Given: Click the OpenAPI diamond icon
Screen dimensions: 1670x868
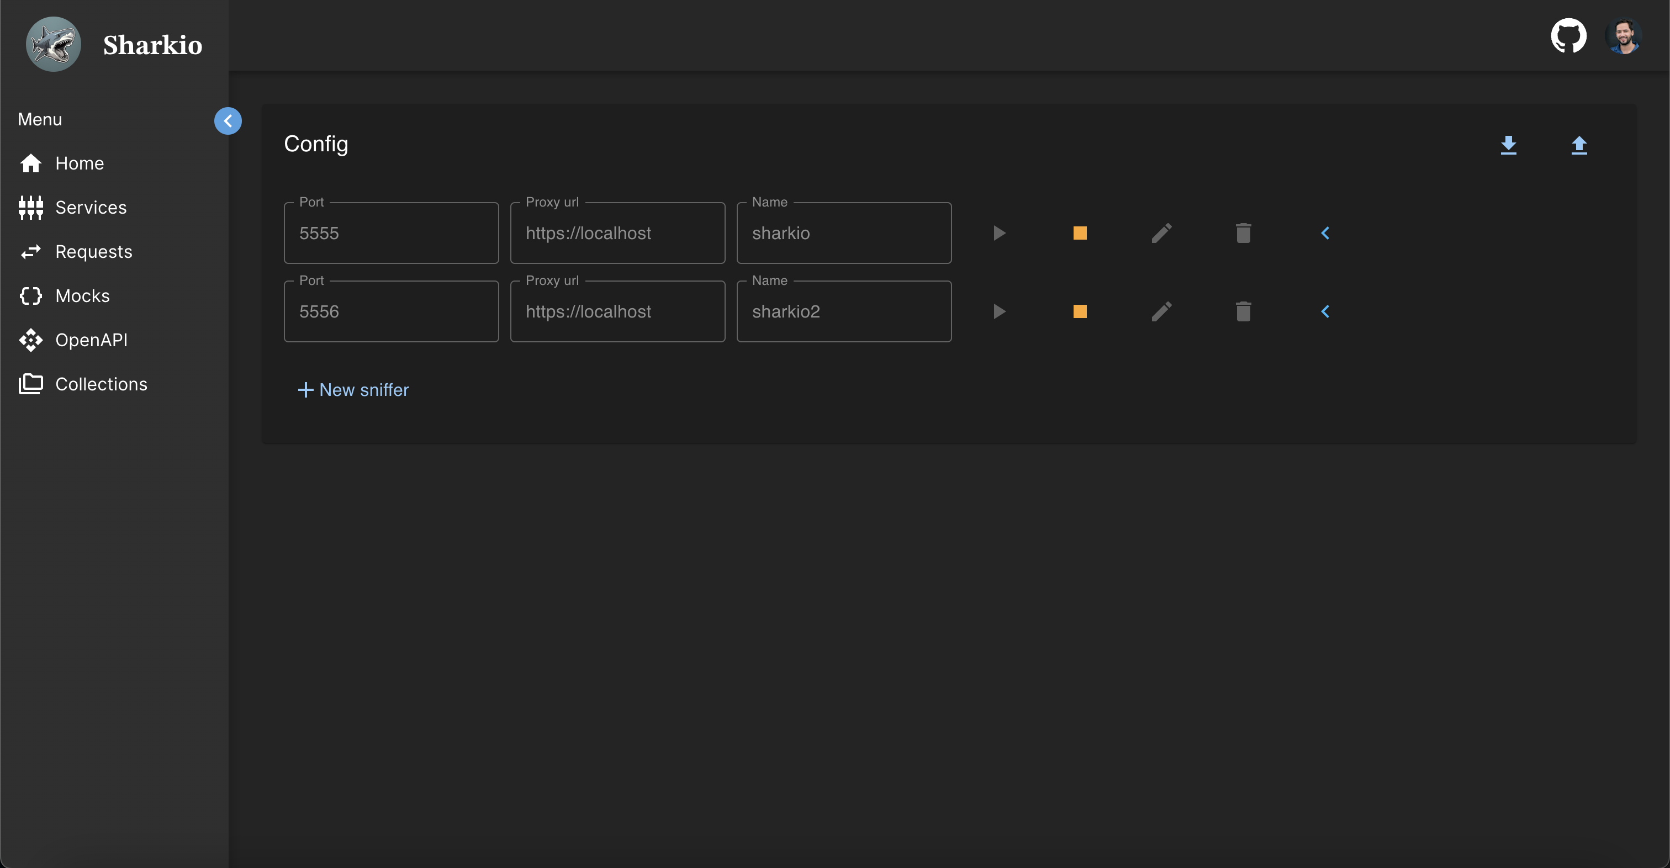Looking at the screenshot, I should click(31, 340).
